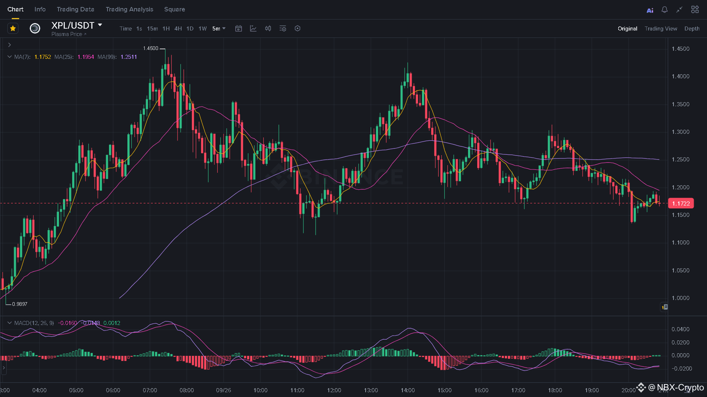Select the 15m timeframe
Viewport: 707px width, 397px height.
tap(152, 28)
